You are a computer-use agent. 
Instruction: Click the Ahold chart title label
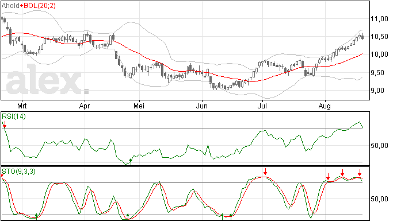tap(10, 6)
